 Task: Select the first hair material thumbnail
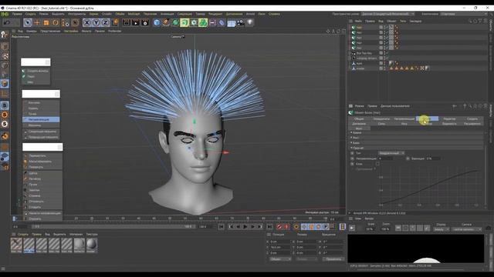[x=16, y=245]
